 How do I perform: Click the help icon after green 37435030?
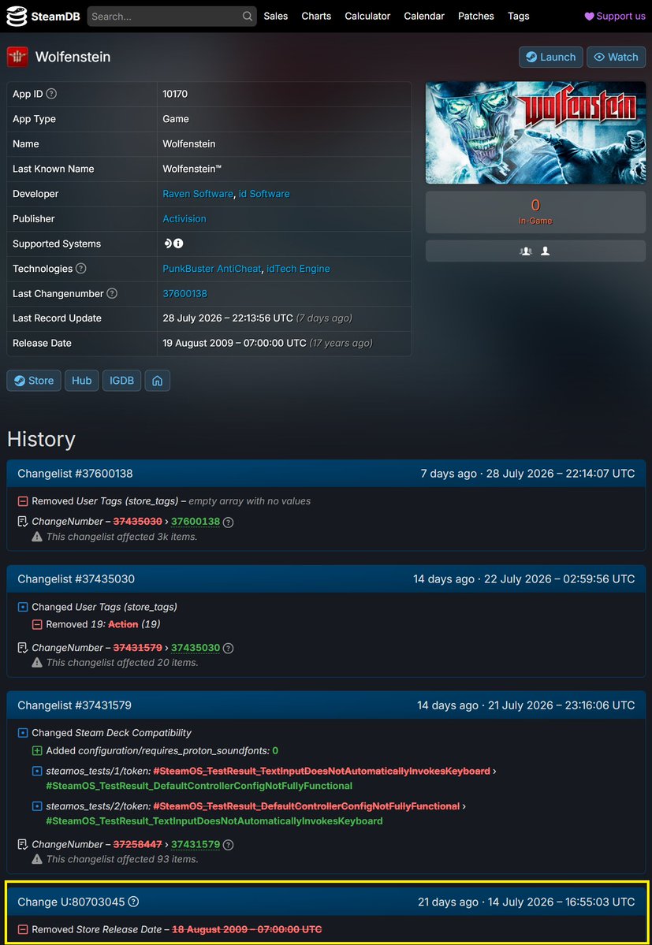(x=228, y=649)
